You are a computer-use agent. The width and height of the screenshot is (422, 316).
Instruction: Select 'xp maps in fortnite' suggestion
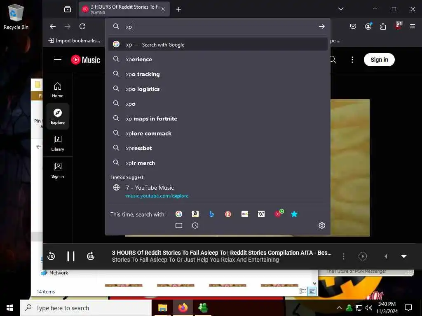coord(218,118)
